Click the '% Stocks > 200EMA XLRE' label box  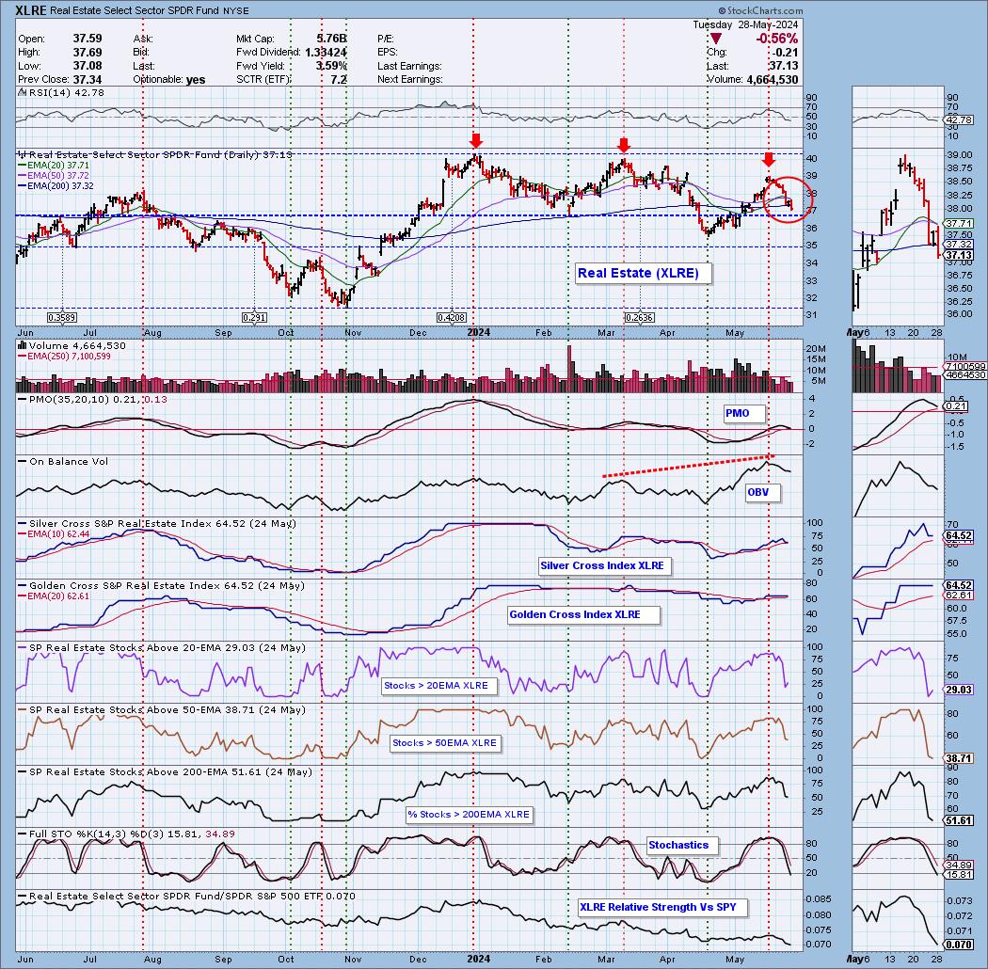469,815
